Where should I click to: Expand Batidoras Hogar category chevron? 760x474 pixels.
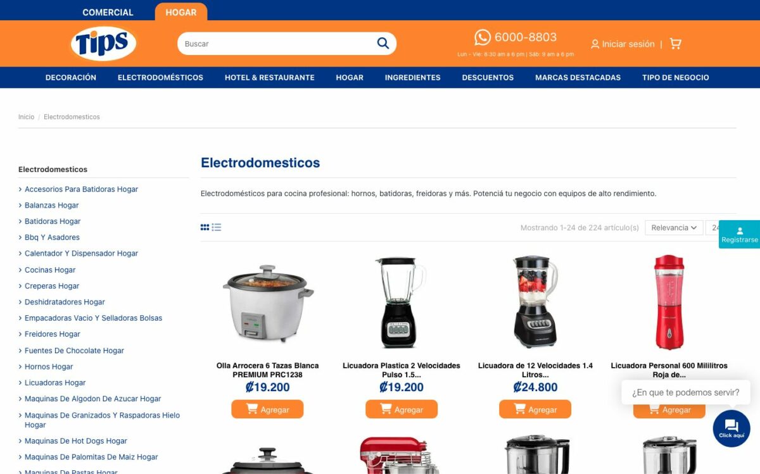pos(20,221)
